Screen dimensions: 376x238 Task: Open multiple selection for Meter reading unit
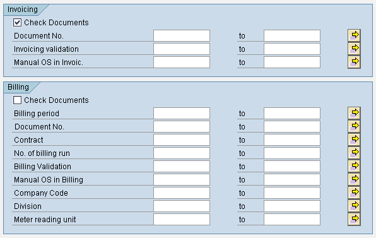click(354, 219)
